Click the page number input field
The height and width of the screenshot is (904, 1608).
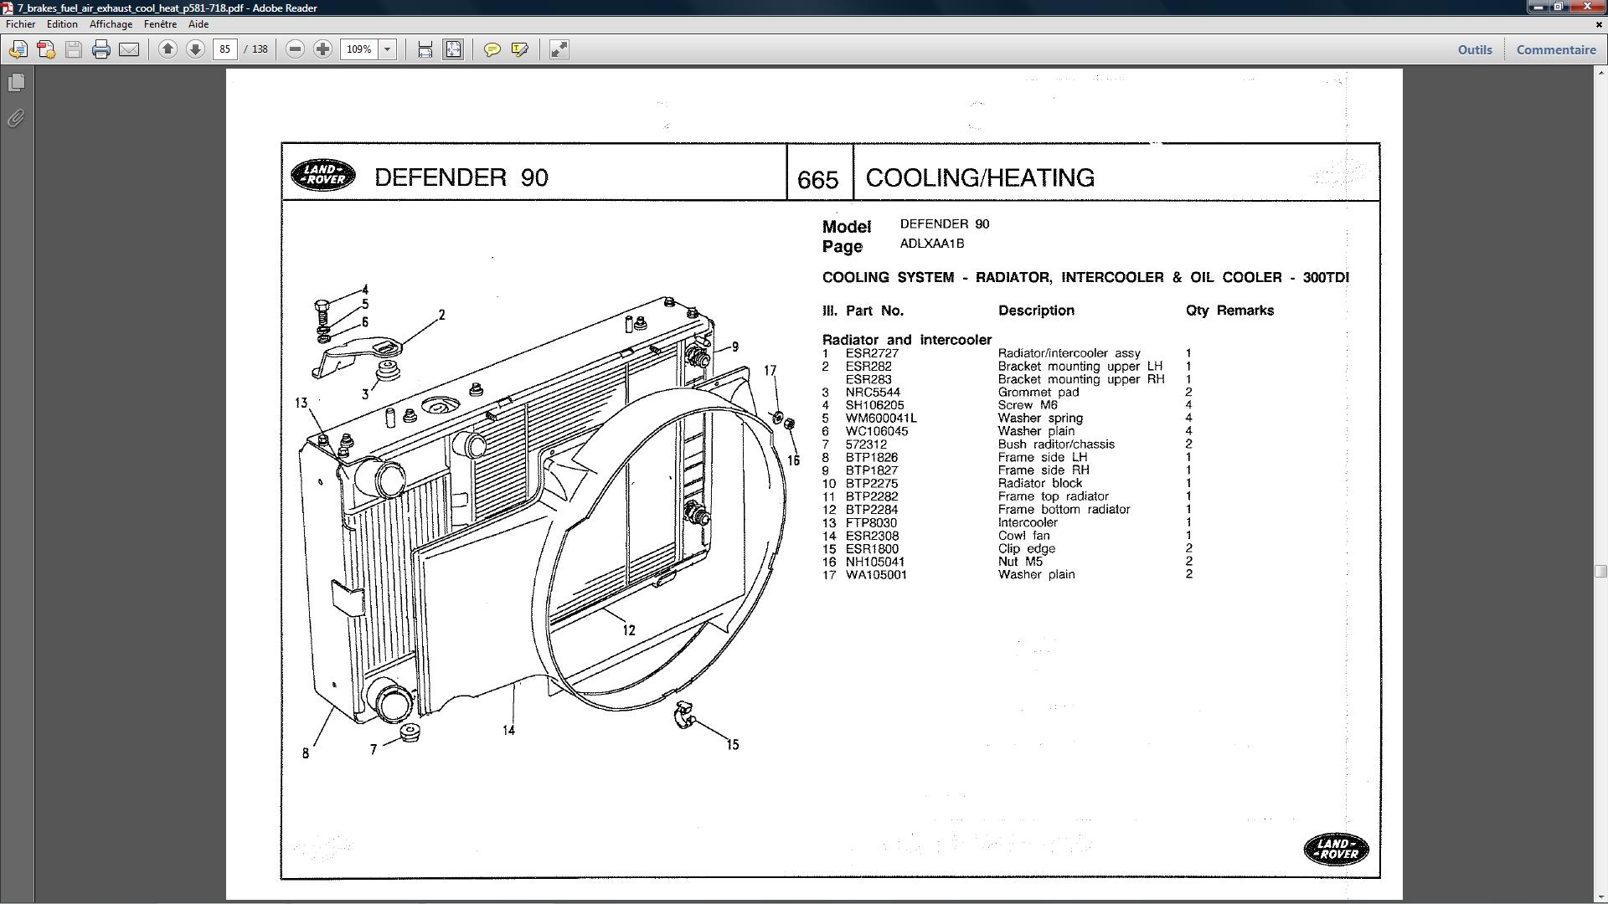(224, 49)
